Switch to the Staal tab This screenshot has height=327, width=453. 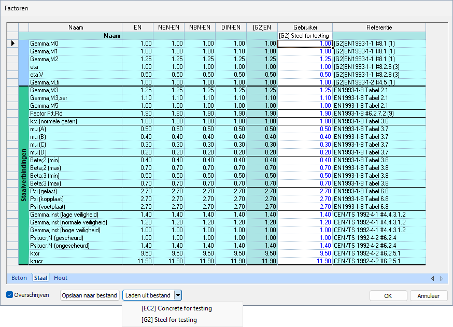click(x=40, y=278)
